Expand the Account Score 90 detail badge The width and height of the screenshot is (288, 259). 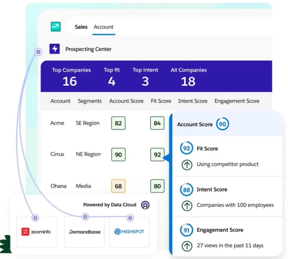pyautogui.click(x=222, y=124)
